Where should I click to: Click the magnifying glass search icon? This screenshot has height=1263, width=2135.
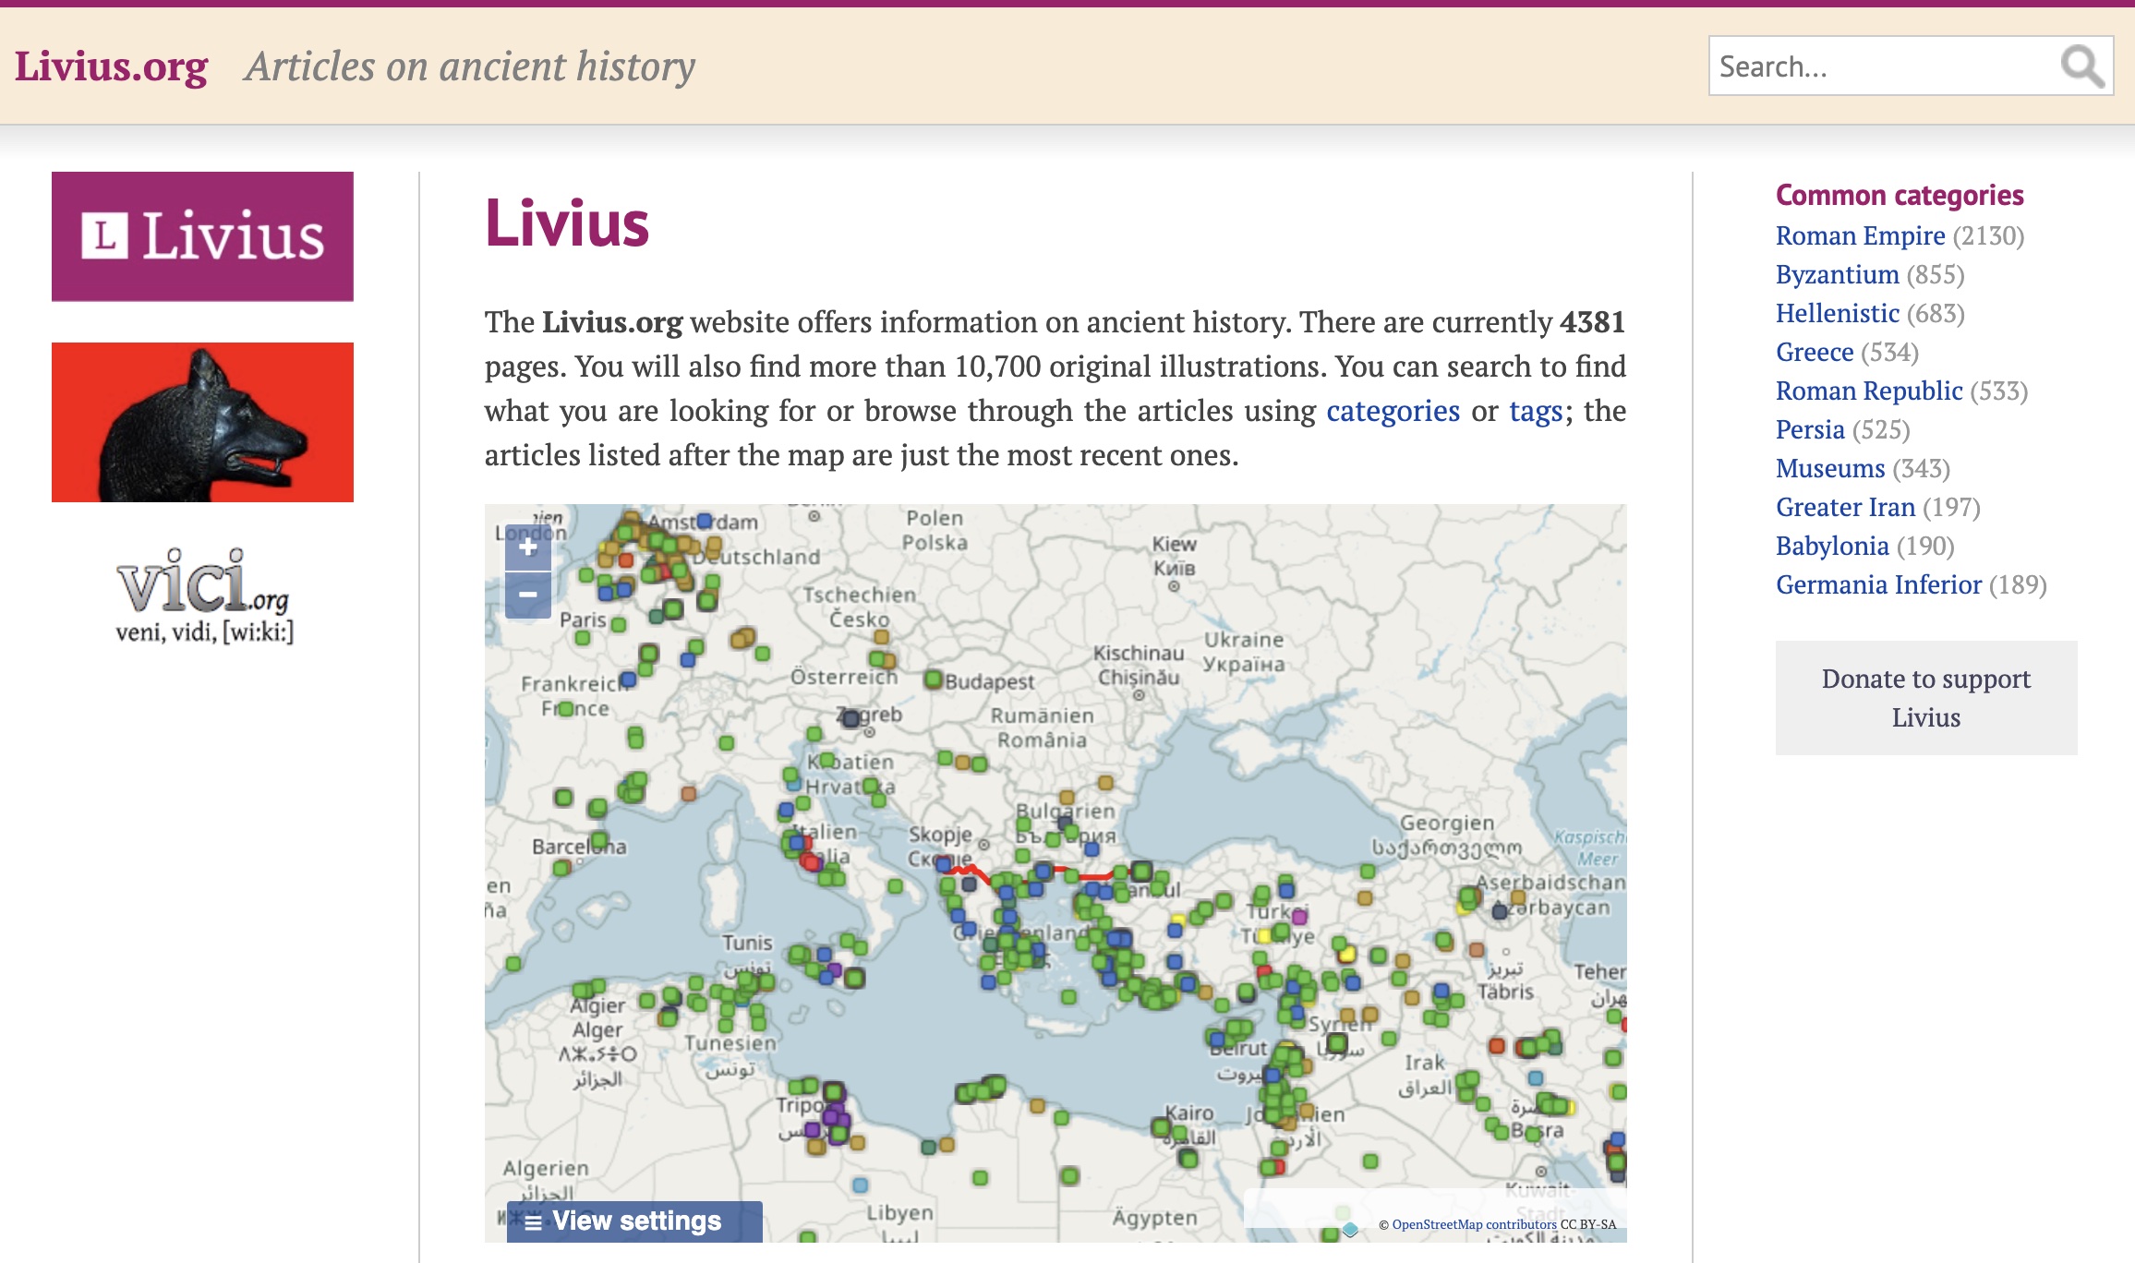(x=2081, y=66)
